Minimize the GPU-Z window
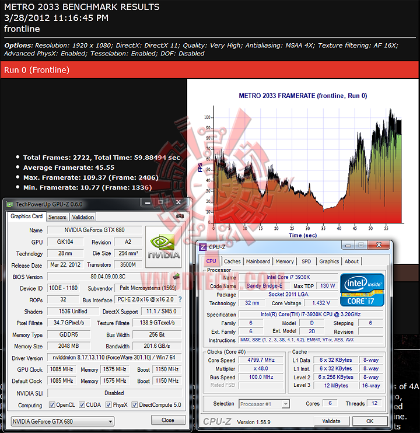The height and width of the screenshot is (433, 420). [x=148, y=202]
